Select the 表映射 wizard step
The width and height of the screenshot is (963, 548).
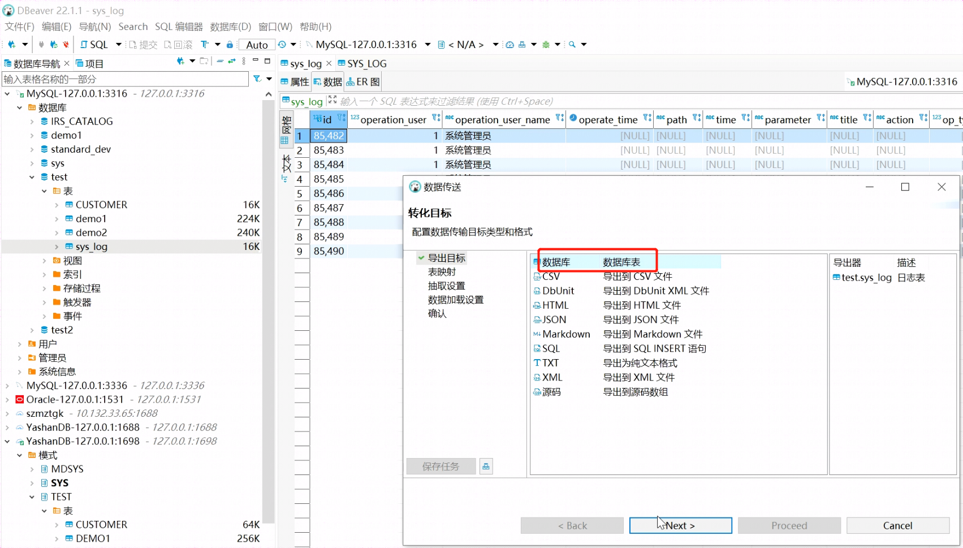[442, 272]
